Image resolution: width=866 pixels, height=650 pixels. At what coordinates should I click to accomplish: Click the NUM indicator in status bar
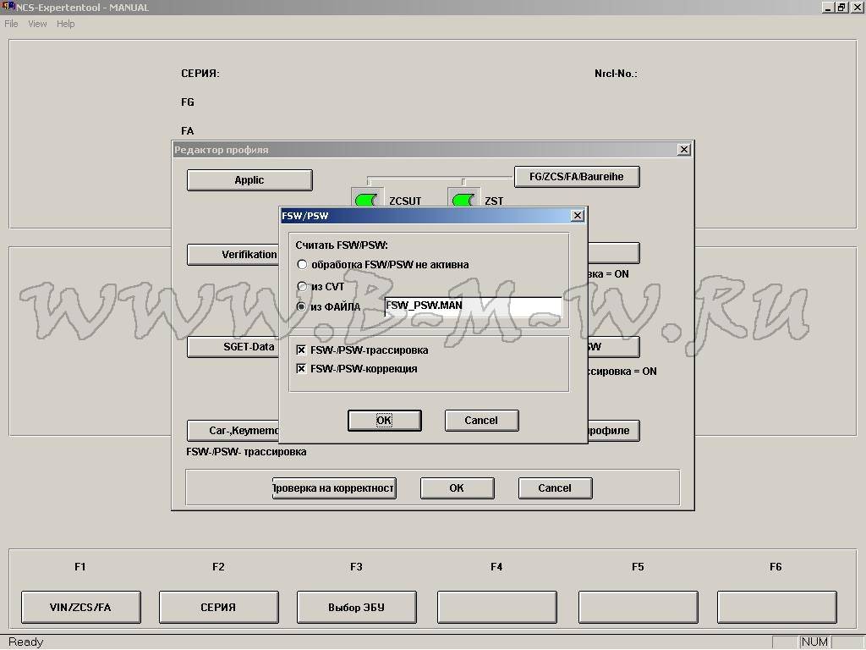click(x=814, y=642)
